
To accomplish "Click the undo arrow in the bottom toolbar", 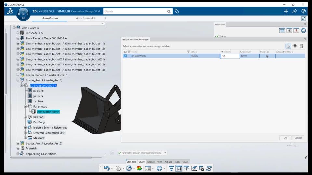I will (107, 169).
